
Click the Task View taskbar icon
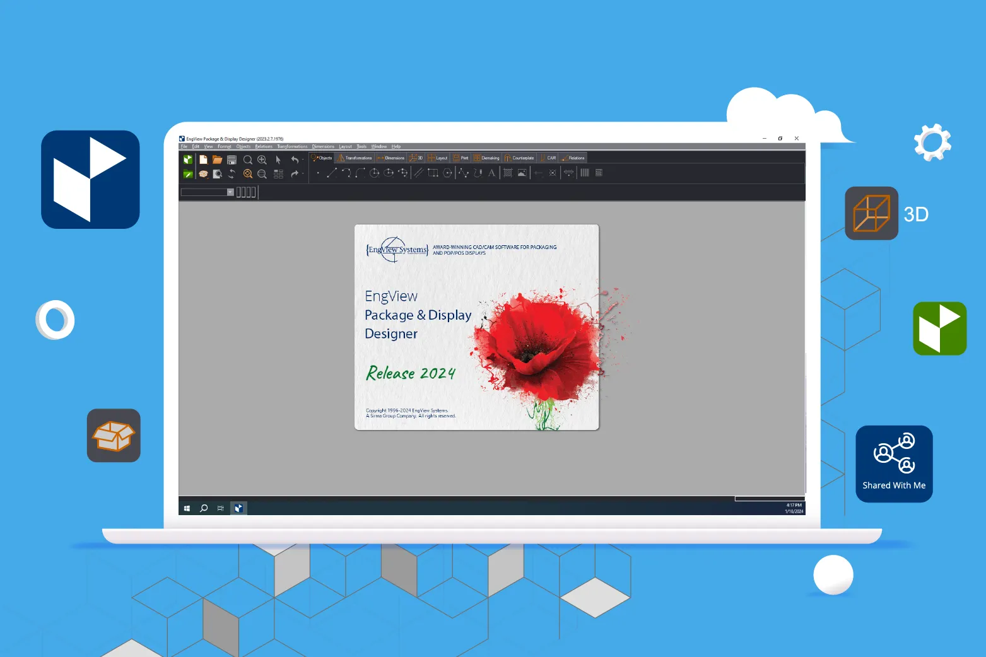[x=221, y=508]
